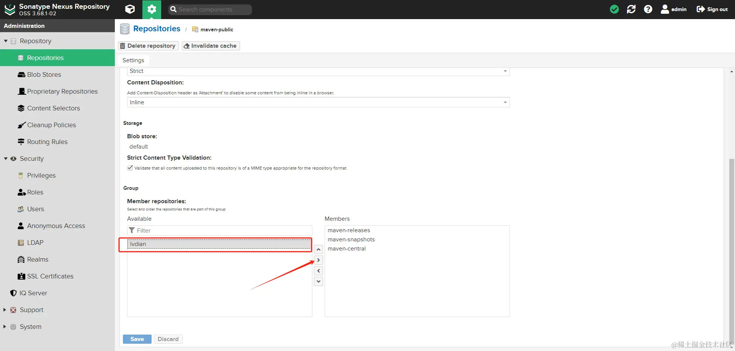
Task: Click the Routing Rules signpost icon
Action: point(21,142)
